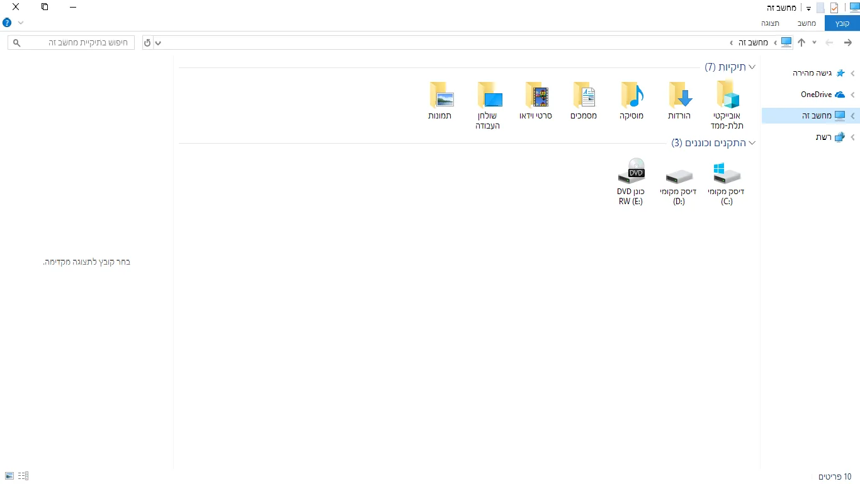Click the network icon next to רשת
The height and width of the screenshot is (484, 860).
840,137
